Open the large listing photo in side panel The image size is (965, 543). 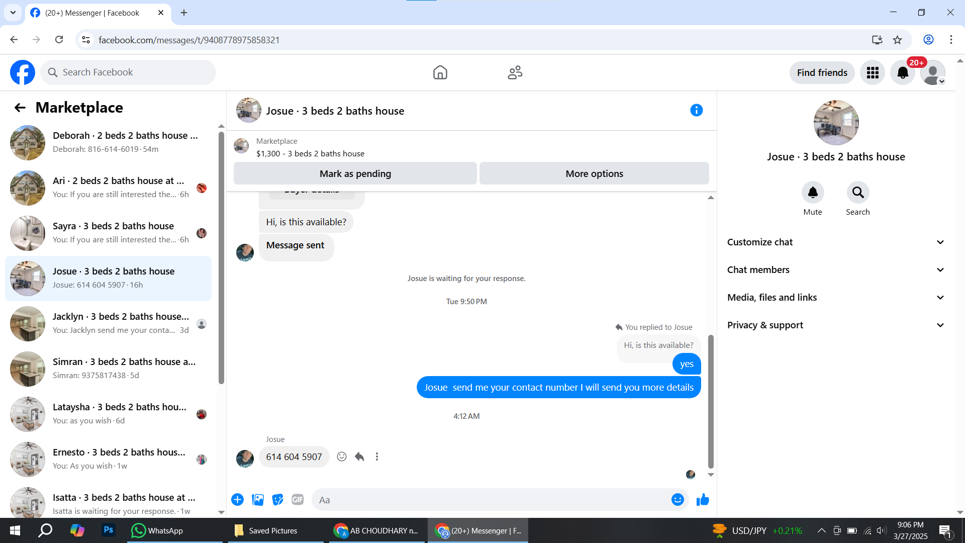[x=836, y=123]
